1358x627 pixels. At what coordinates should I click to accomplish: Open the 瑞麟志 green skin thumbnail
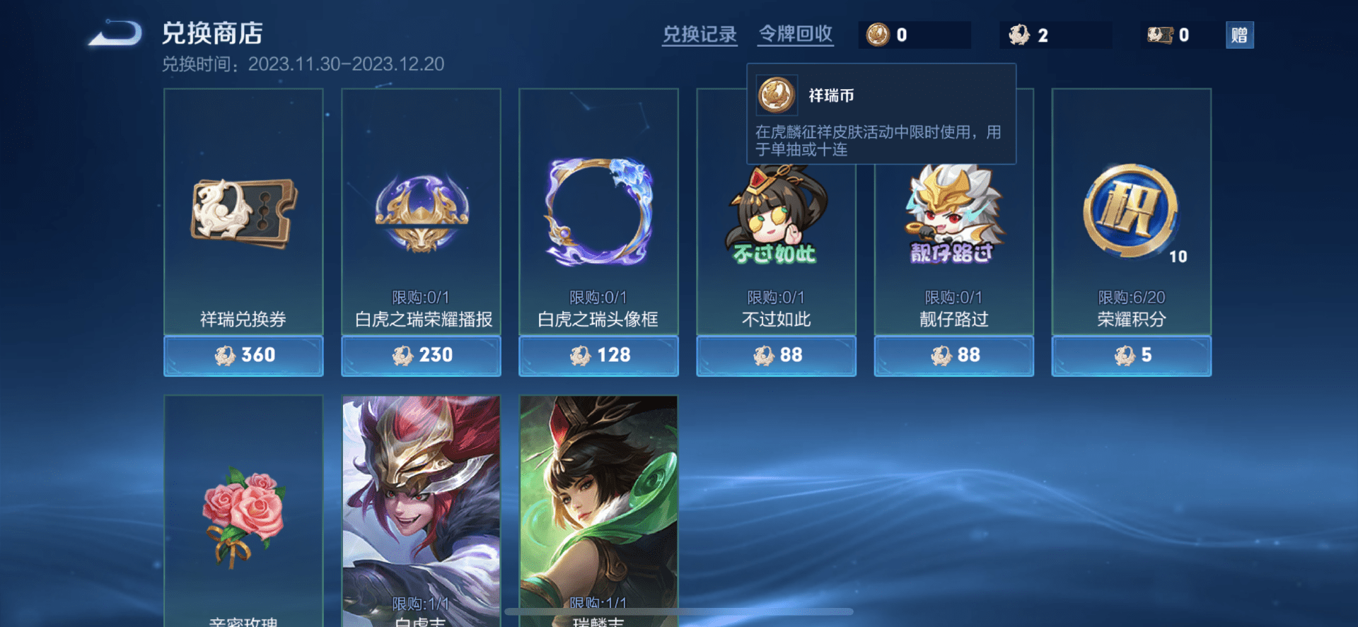pos(598,511)
